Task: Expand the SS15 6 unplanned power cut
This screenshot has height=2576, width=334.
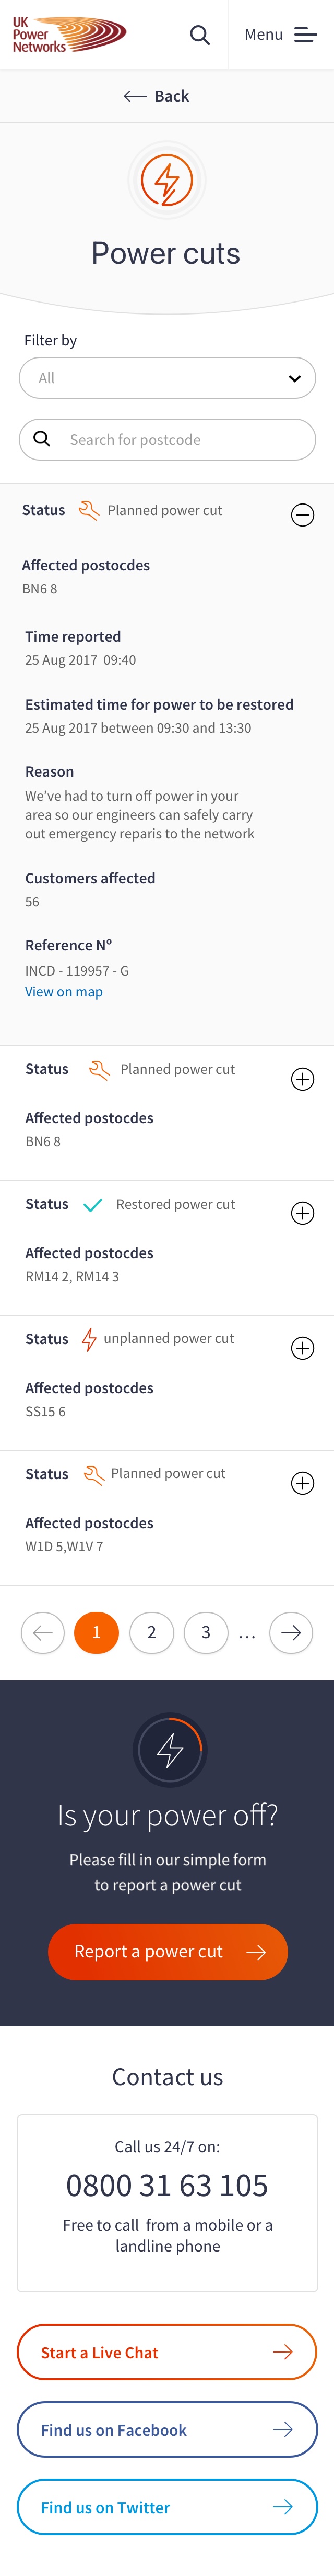Action: pyautogui.click(x=302, y=1348)
